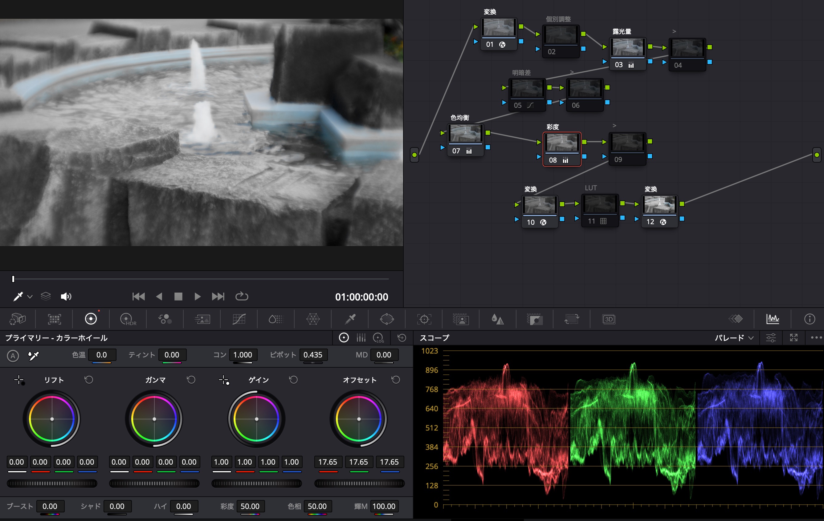The height and width of the screenshot is (521, 824).
Task: Mute the viewer audio speaker
Action: pyautogui.click(x=66, y=297)
